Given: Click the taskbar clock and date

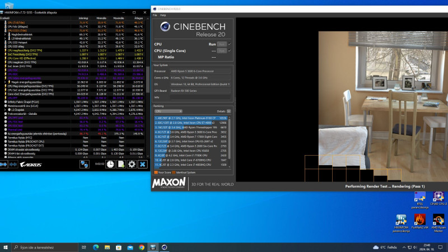Looking at the screenshot, I should pyautogui.click(x=427, y=247).
